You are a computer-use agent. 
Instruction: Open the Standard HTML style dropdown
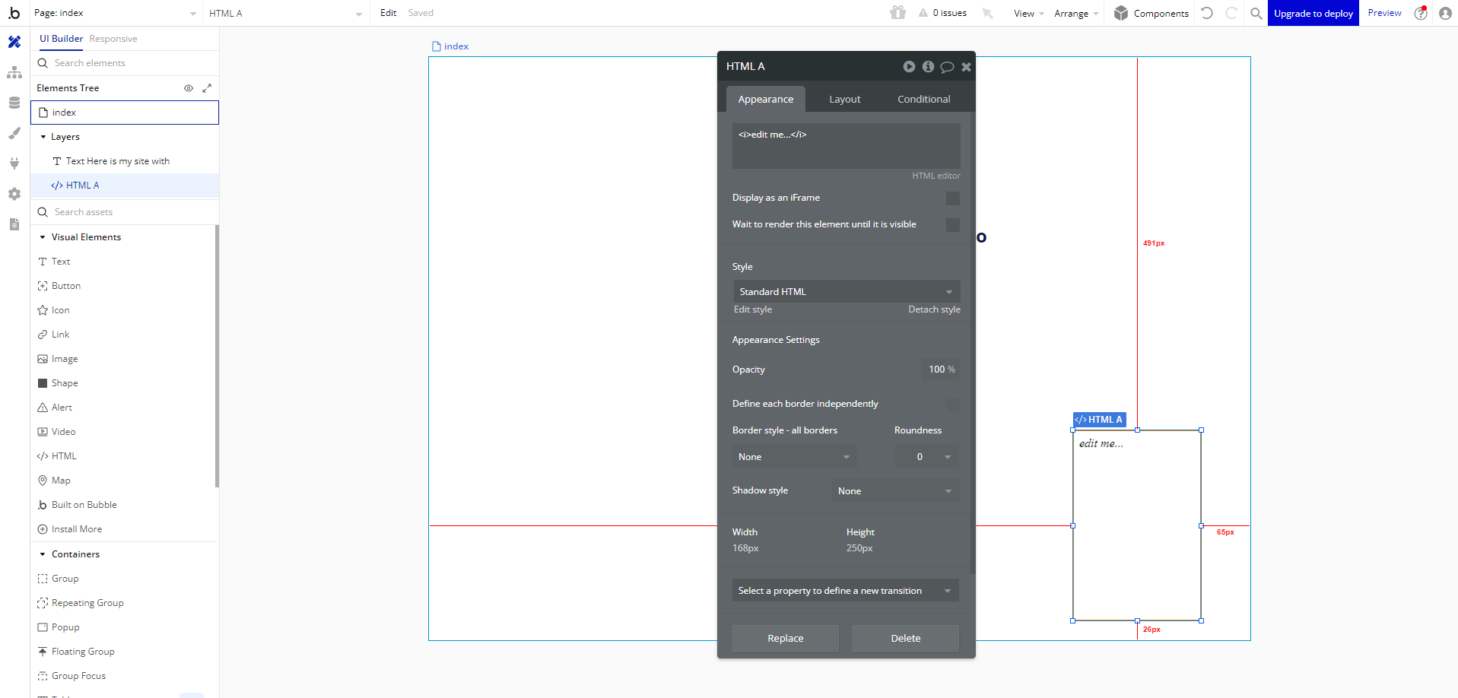pyautogui.click(x=846, y=292)
